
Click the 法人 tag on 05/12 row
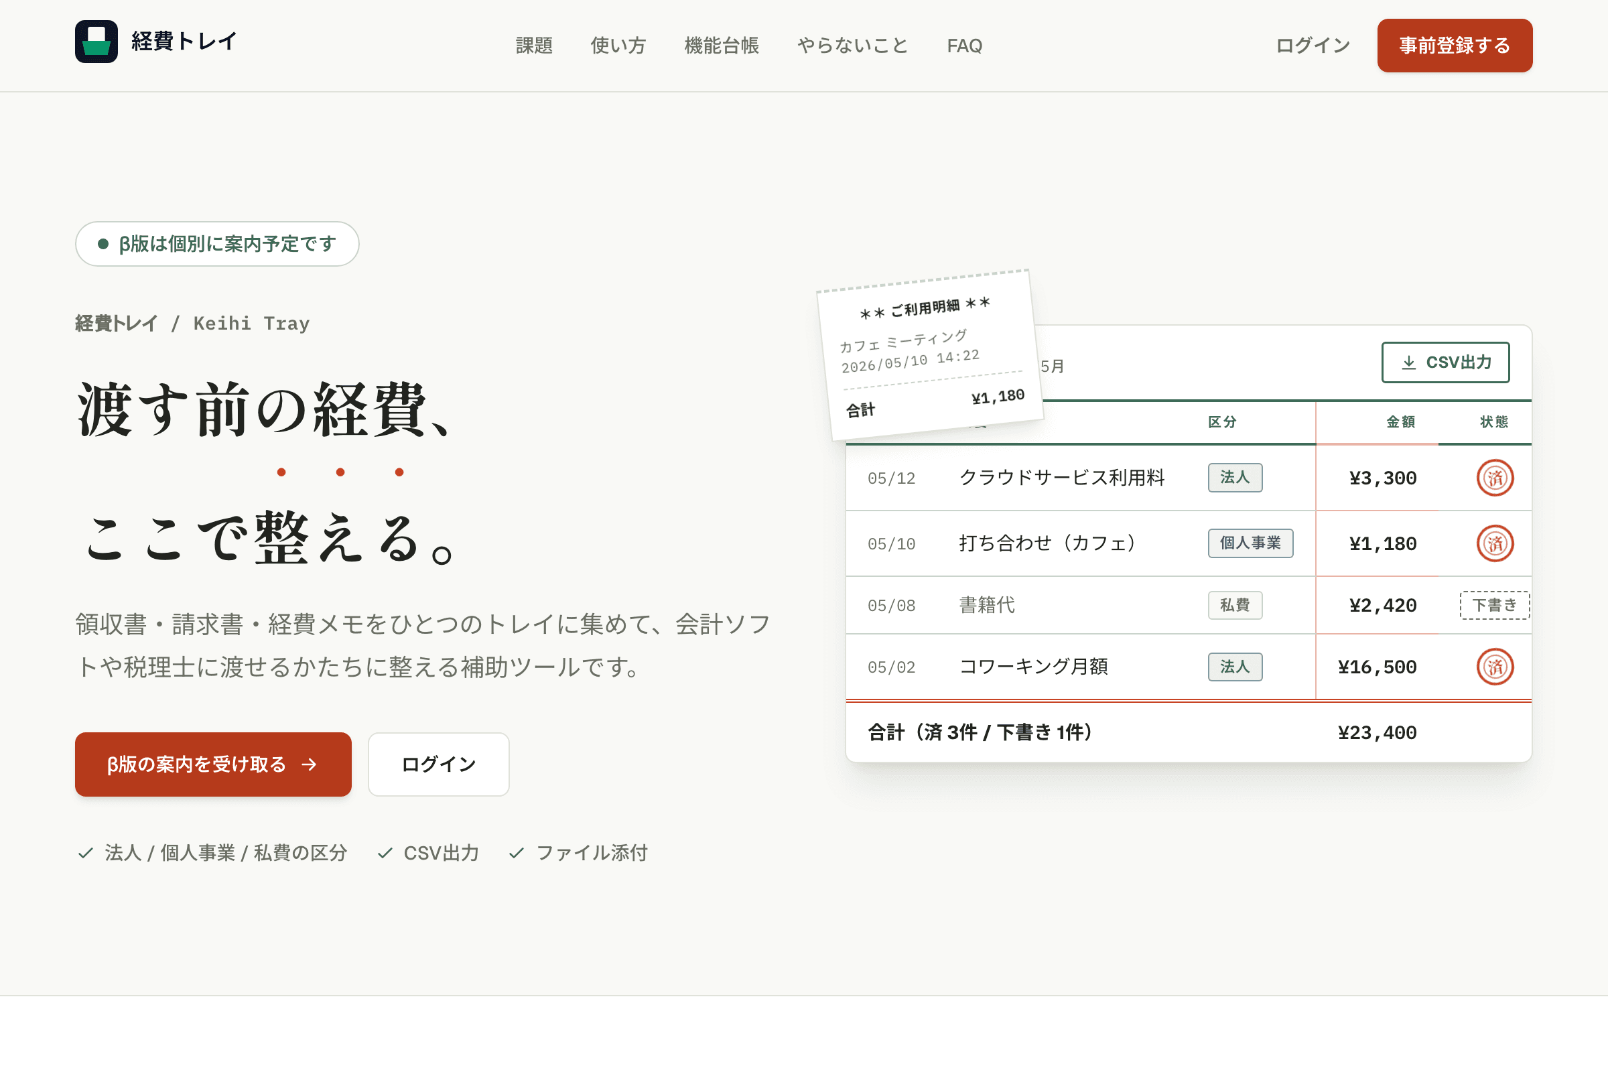[x=1235, y=477]
